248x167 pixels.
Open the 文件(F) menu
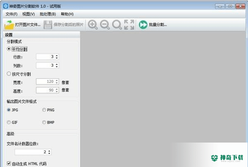[x=12, y=14]
